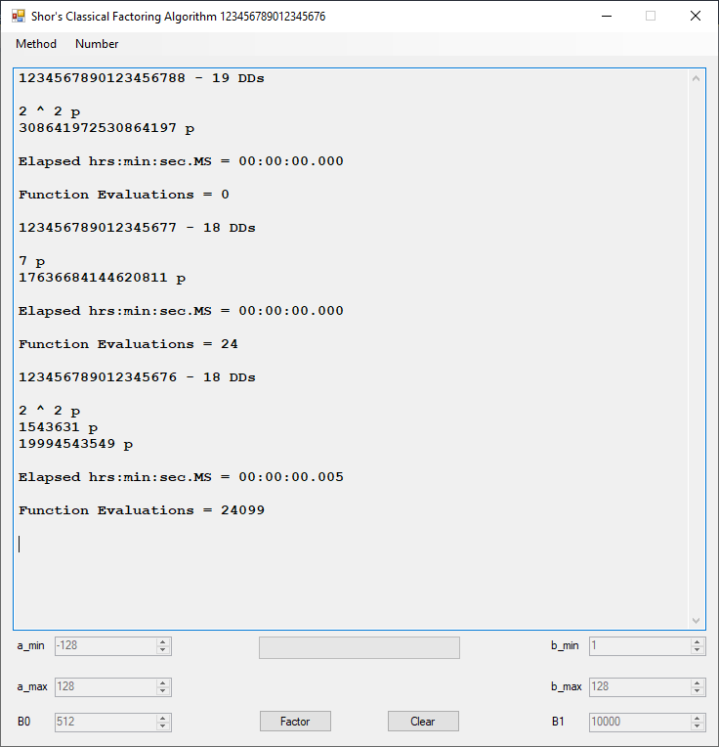The width and height of the screenshot is (719, 747).
Task: Click inside the a_max value field
Action: pos(105,686)
